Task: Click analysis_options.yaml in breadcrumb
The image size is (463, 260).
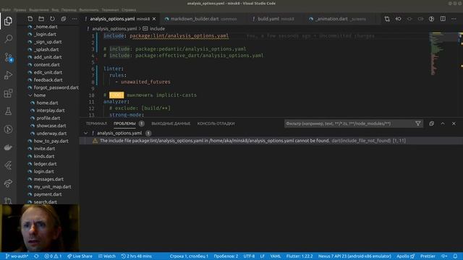Action: [x=114, y=29]
